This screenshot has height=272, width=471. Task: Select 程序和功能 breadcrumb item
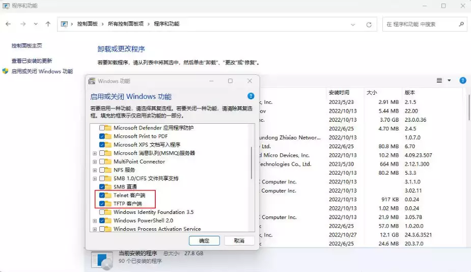[x=167, y=24]
